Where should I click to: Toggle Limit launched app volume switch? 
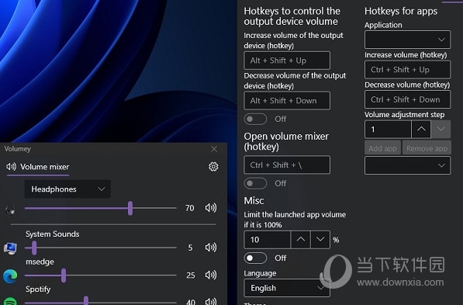(255, 258)
